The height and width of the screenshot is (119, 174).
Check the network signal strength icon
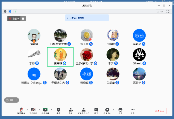[x=15, y=12]
